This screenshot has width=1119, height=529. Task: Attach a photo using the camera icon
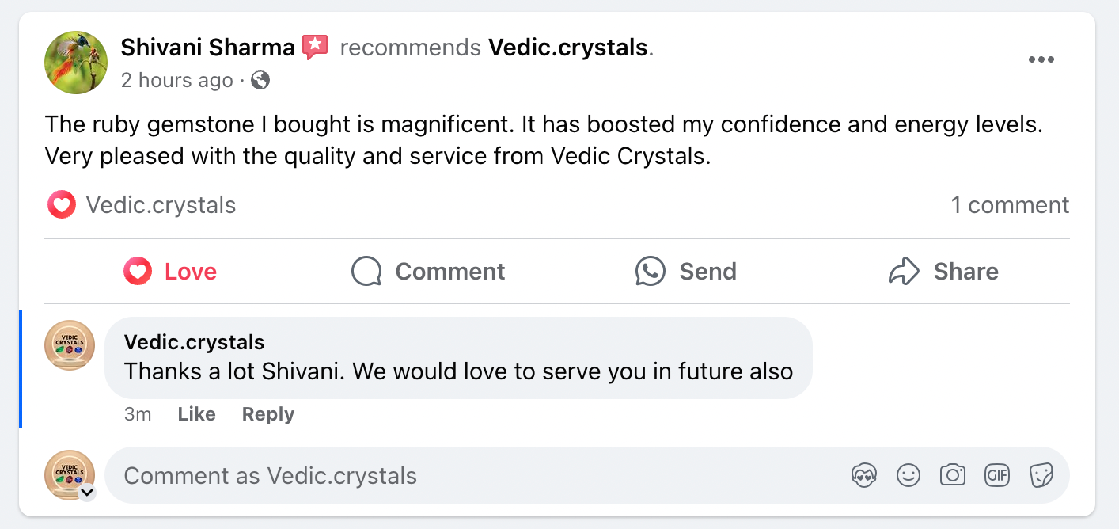tap(953, 475)
